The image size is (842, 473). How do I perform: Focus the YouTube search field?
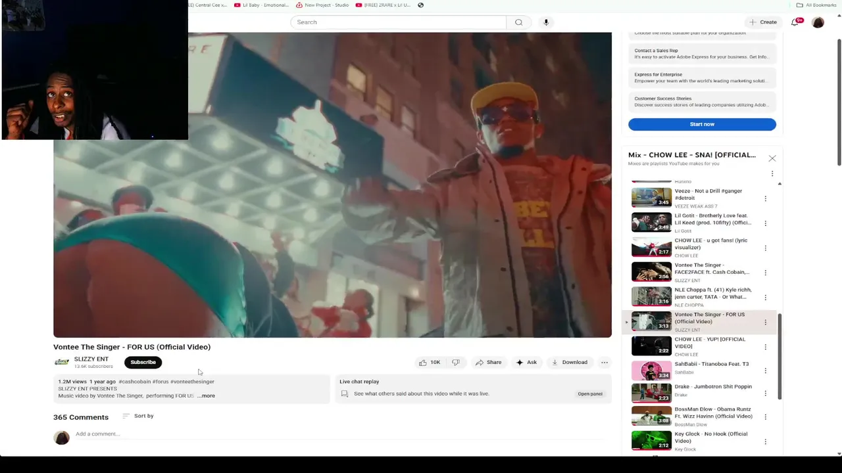[x=399, y=22]
